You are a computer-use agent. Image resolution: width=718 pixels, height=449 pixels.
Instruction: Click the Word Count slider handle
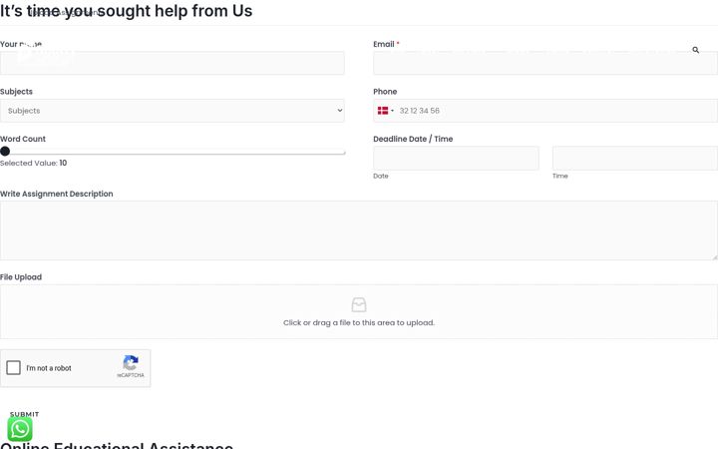tap(5, 152)
